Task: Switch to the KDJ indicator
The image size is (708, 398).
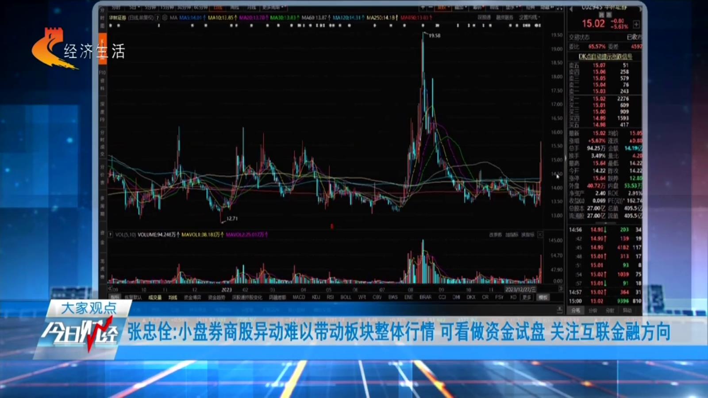Action: (316, 297)
